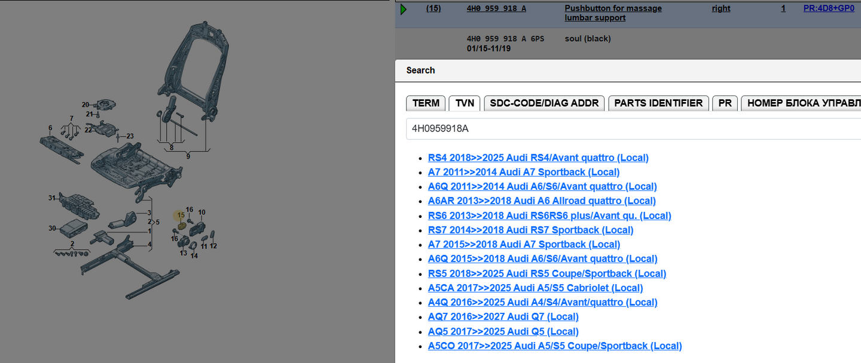Switch to the PR tab
861x363 pixels.
coord(725,103)
